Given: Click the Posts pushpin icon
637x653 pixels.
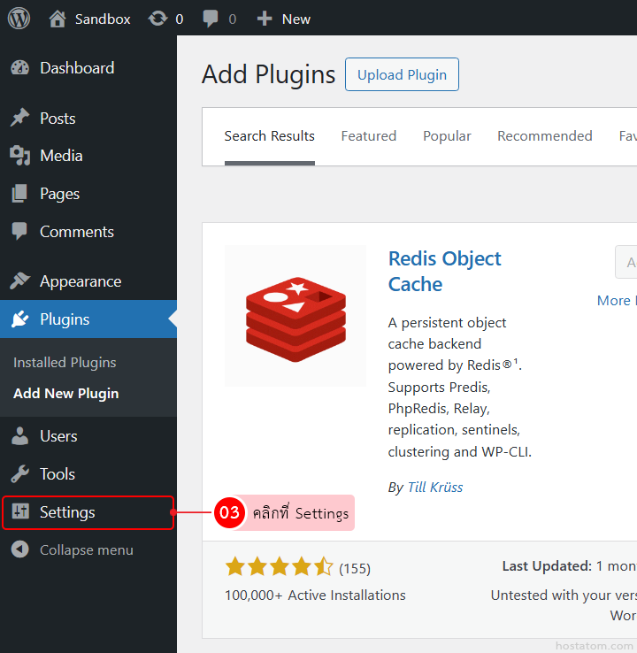Looking at the screenshot, I should (19, 119).
